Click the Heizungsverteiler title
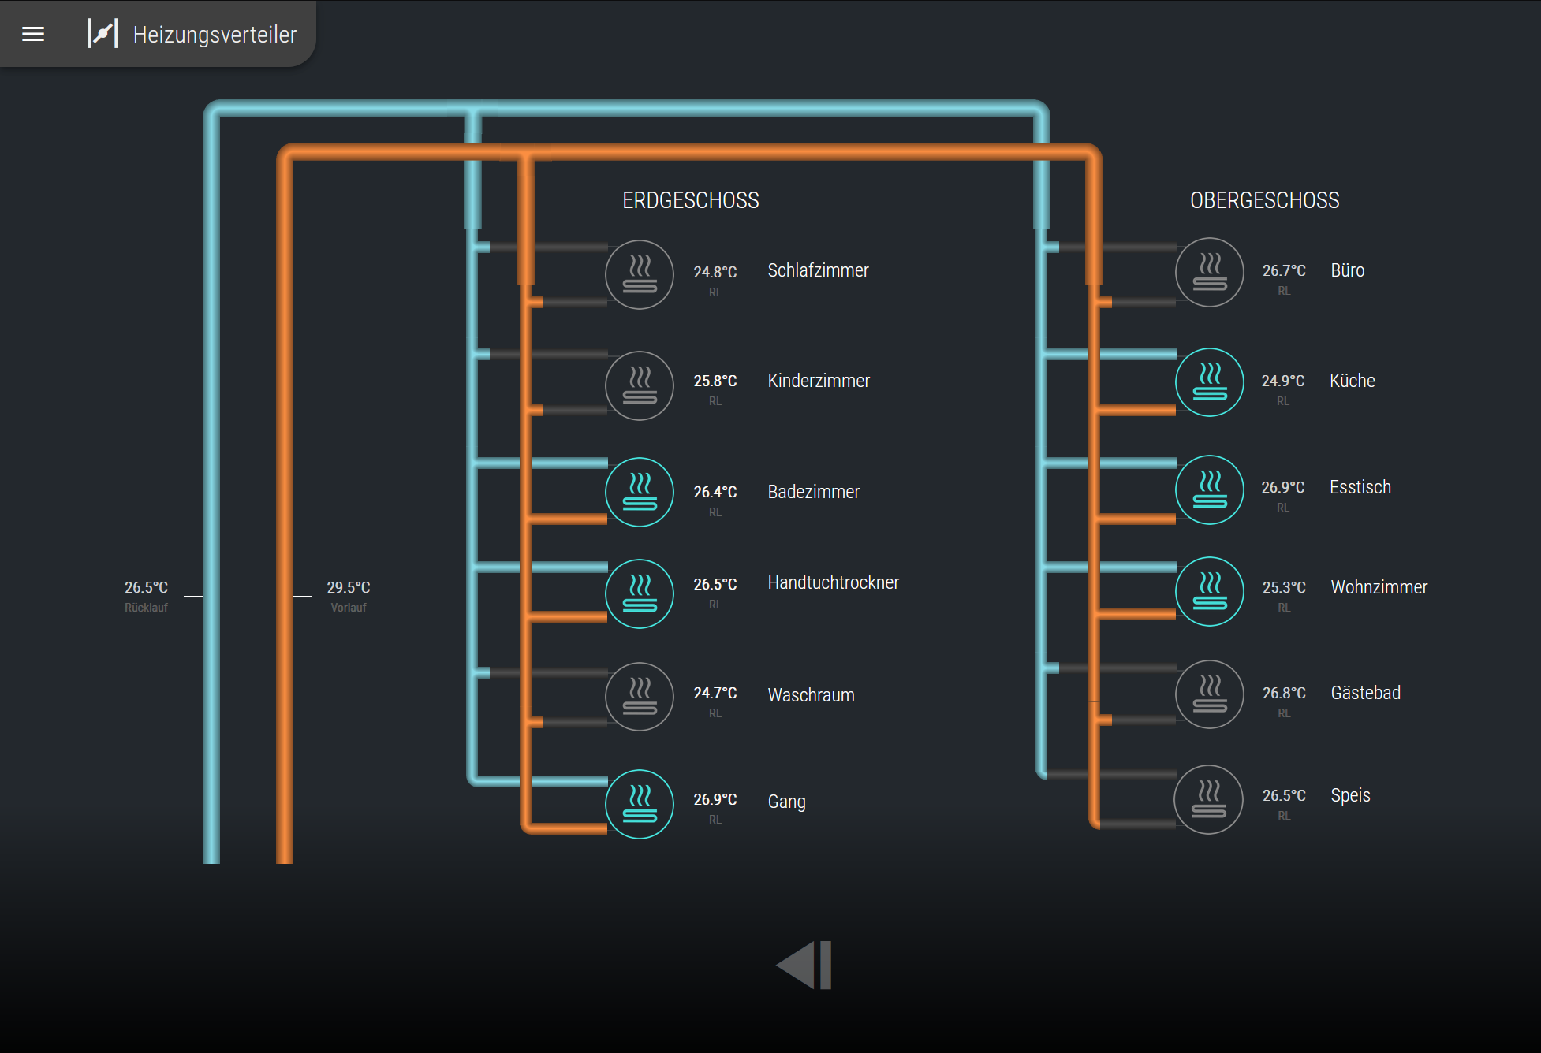The width and height of the screenshot is (1541, 1053). [215, 35]
